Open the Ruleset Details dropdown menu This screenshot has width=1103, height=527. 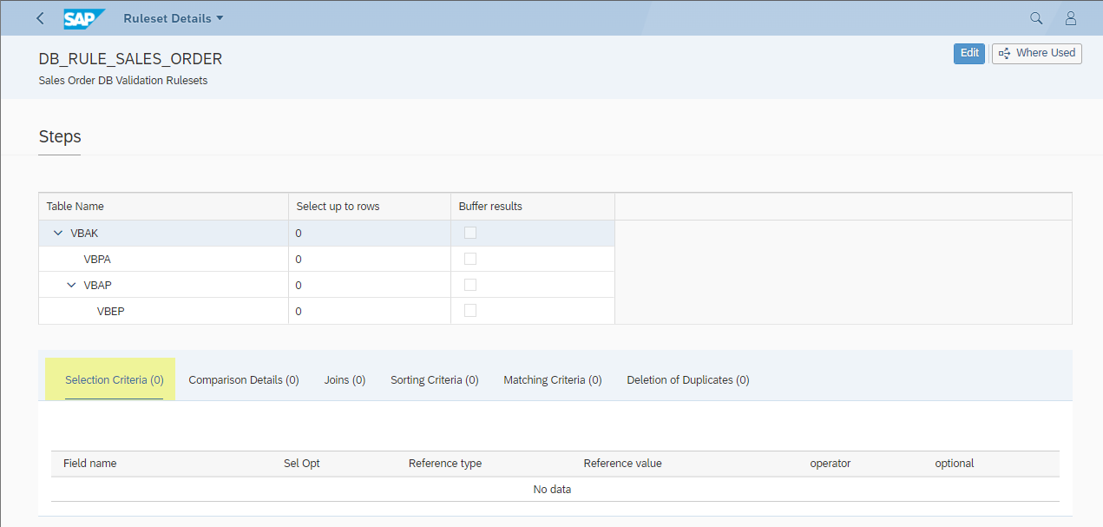tap(173, 18)
